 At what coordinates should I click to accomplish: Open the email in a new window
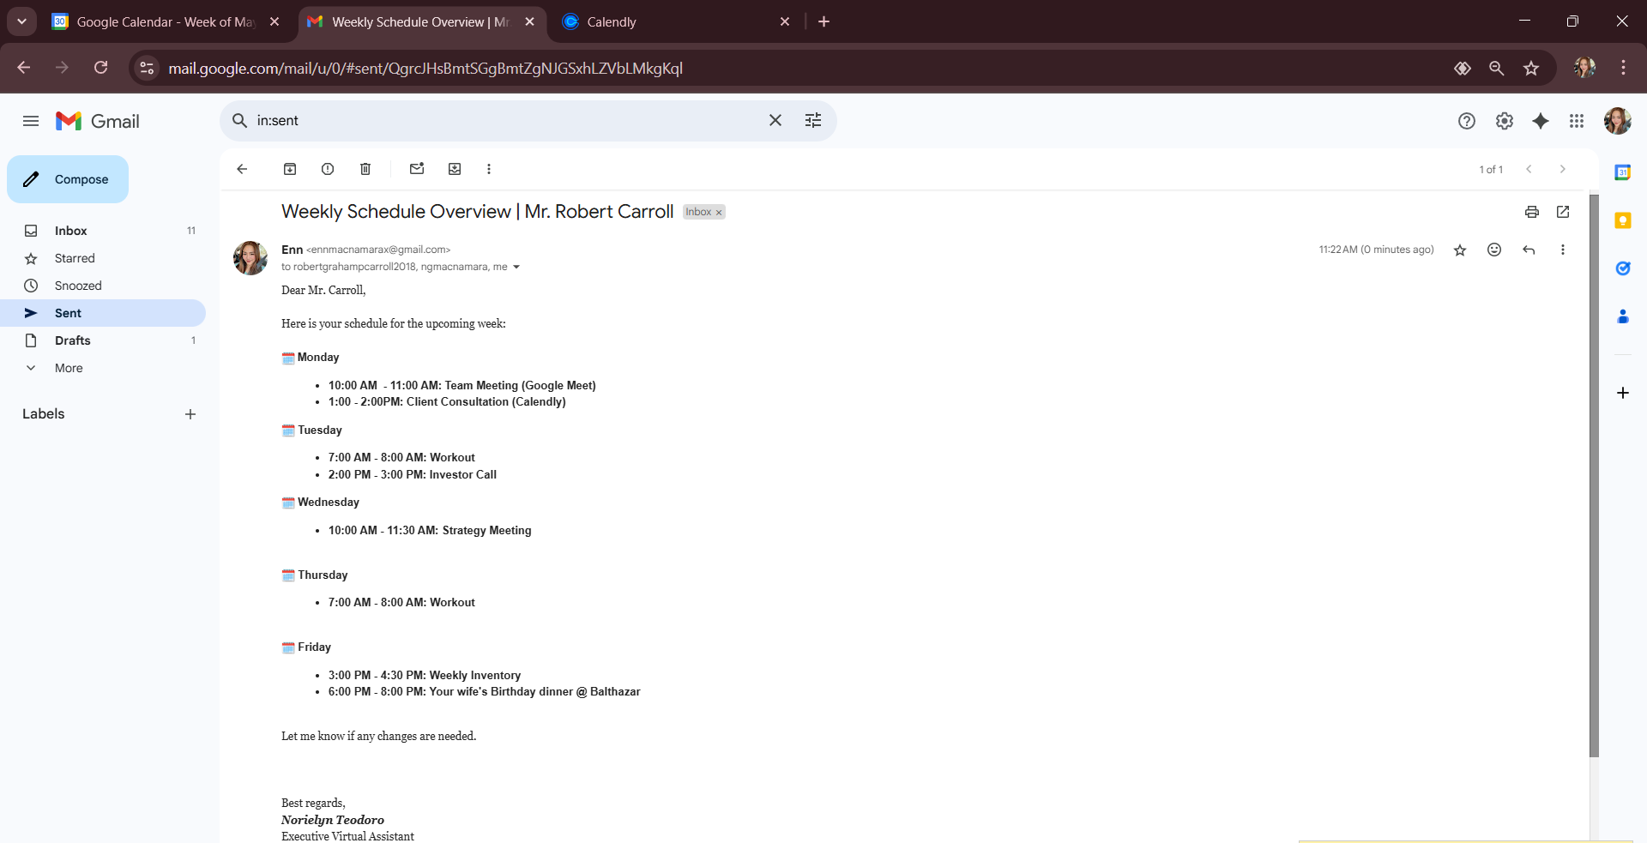1563,212
